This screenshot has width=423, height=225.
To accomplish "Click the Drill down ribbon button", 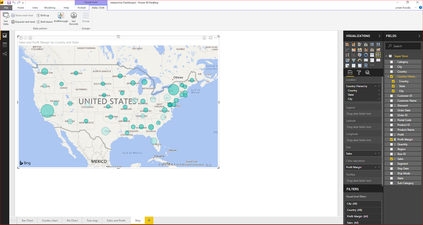I will coord(45,22).
